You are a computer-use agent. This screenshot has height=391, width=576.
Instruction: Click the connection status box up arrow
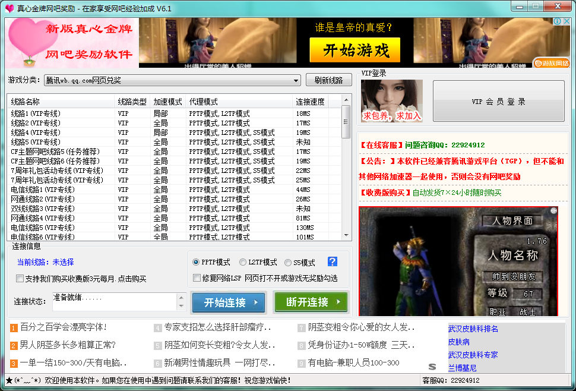[181, 297]
